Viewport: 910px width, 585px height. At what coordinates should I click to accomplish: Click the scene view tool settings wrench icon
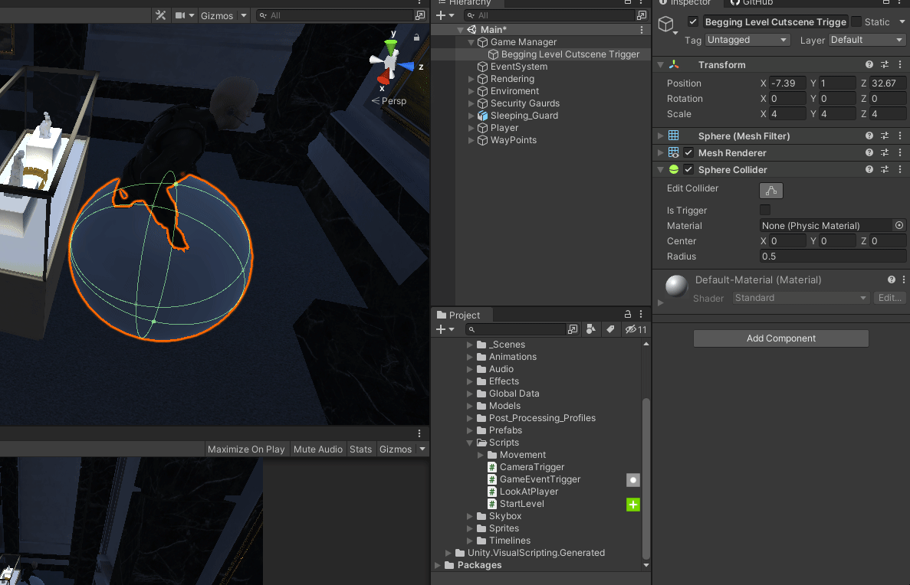pyautogui.click(x=161, y=14)
